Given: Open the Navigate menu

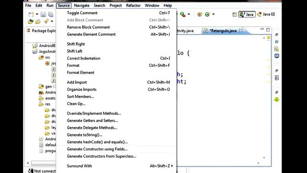Looking at the screenshot, I should pos(82,5).
